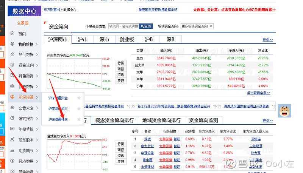The image size is (303, 173).
Task: Open 沪深港通资金 submenu link
Action: tap(58, 98)
